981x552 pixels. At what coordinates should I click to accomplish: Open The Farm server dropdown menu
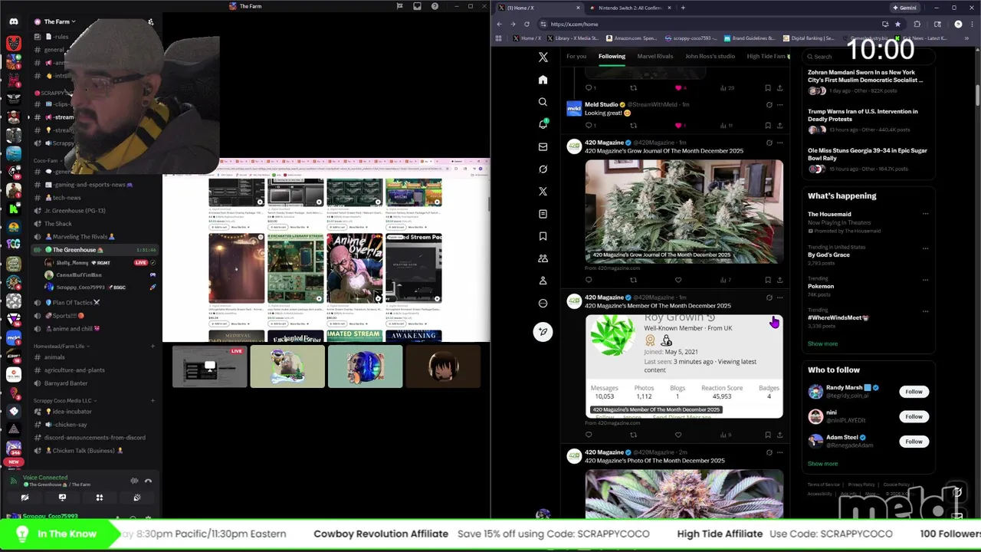[x=58, y=21]
